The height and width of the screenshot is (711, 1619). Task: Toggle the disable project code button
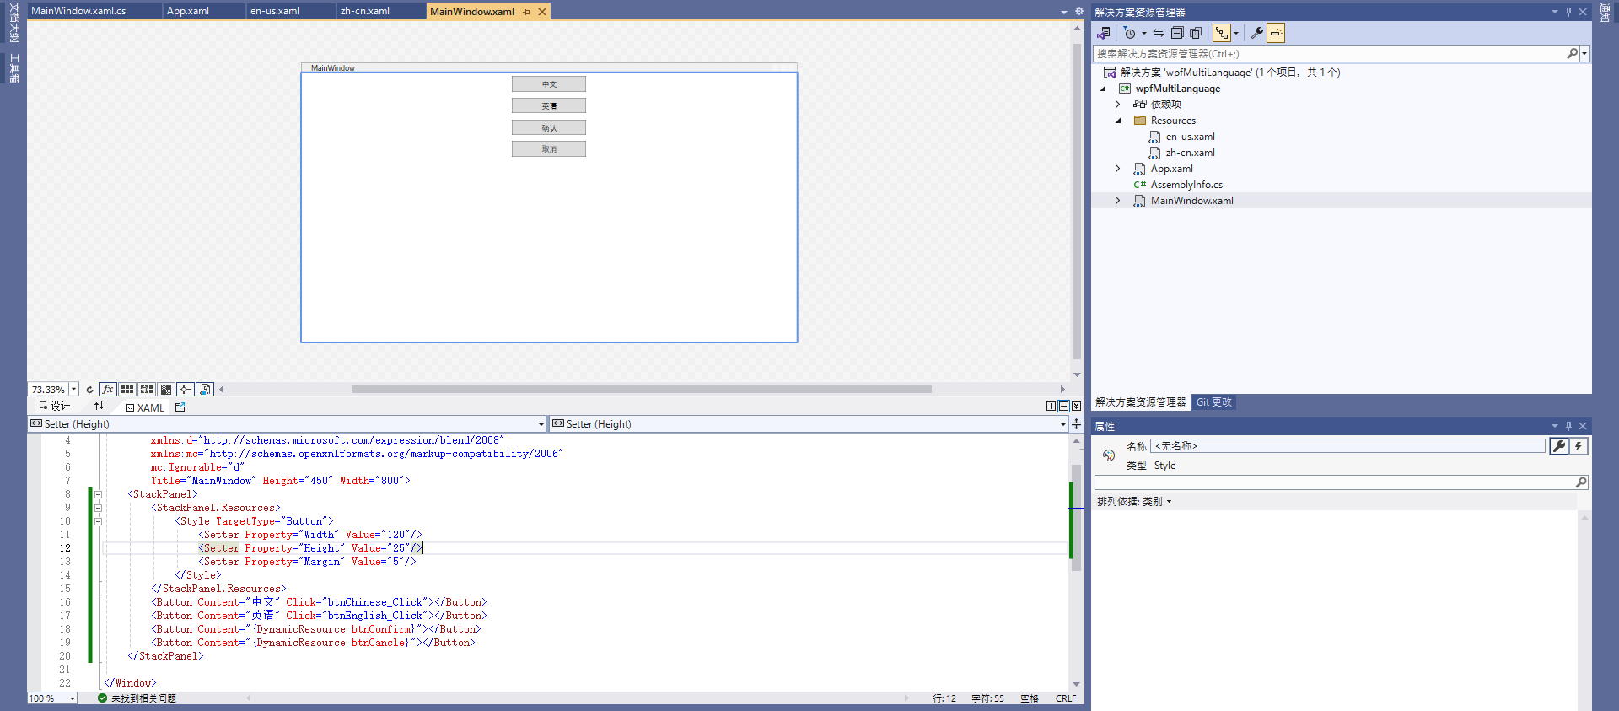click(205, 390)
